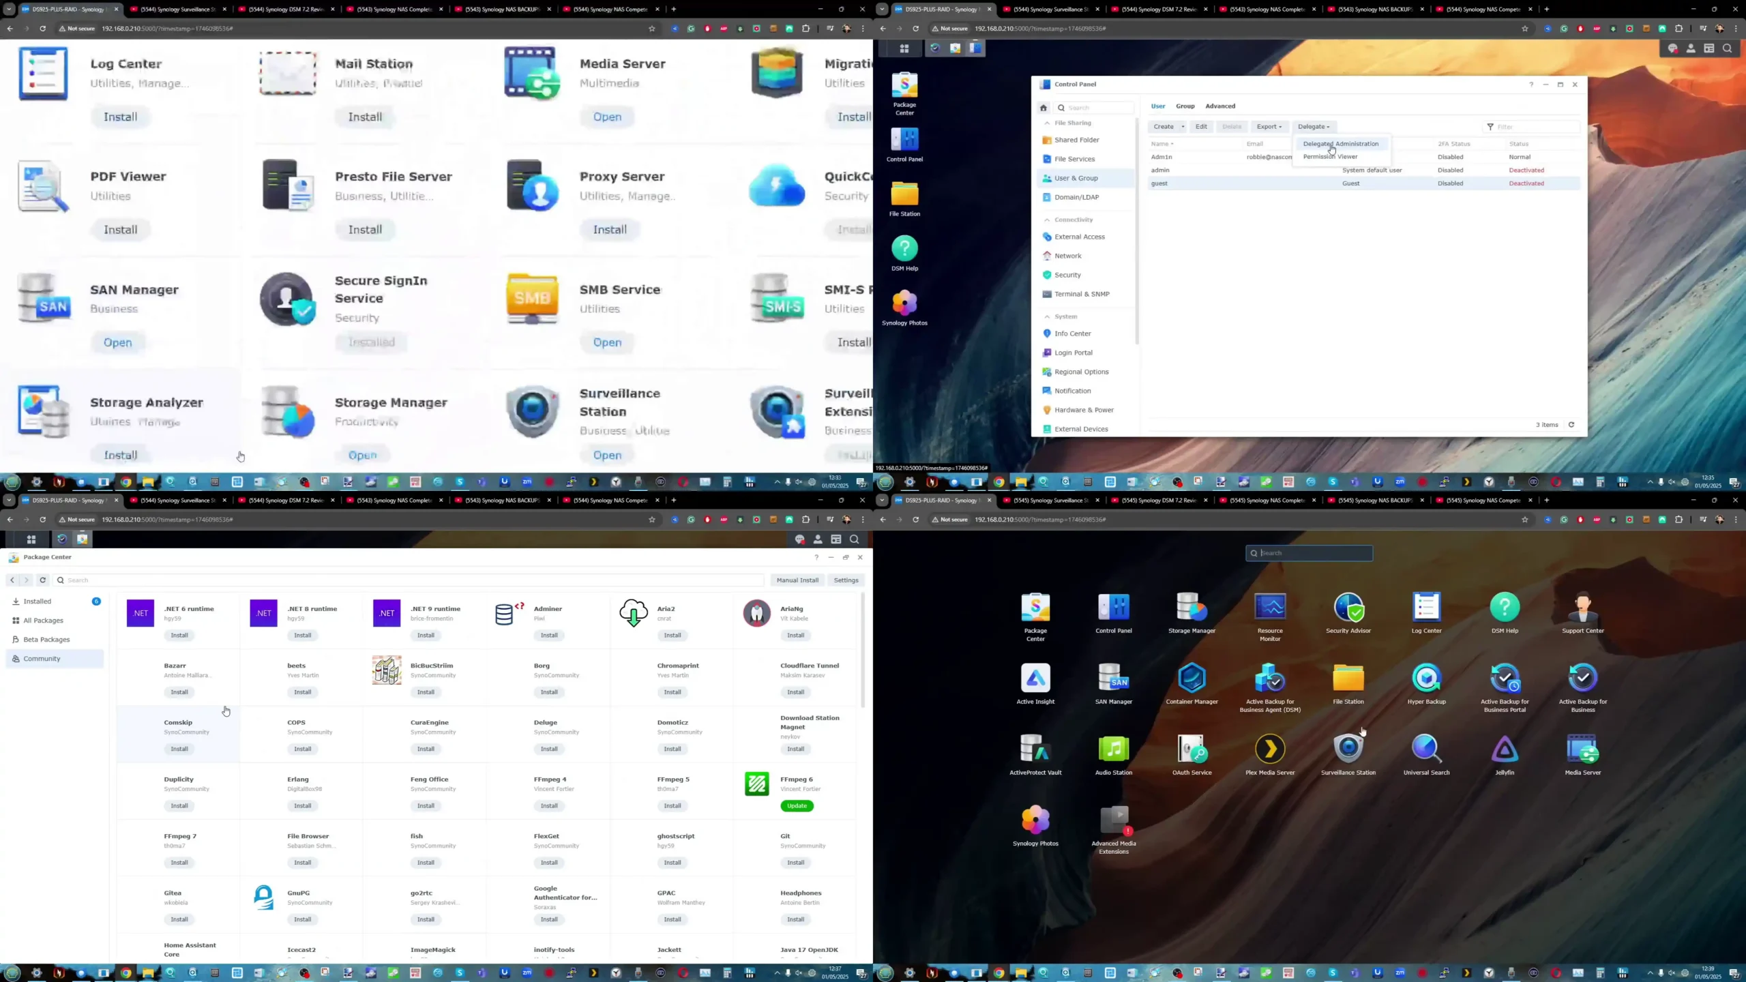Sort users by the Name column header
The width and height of the screenshot is (1746, 982).
[1161, 144]
